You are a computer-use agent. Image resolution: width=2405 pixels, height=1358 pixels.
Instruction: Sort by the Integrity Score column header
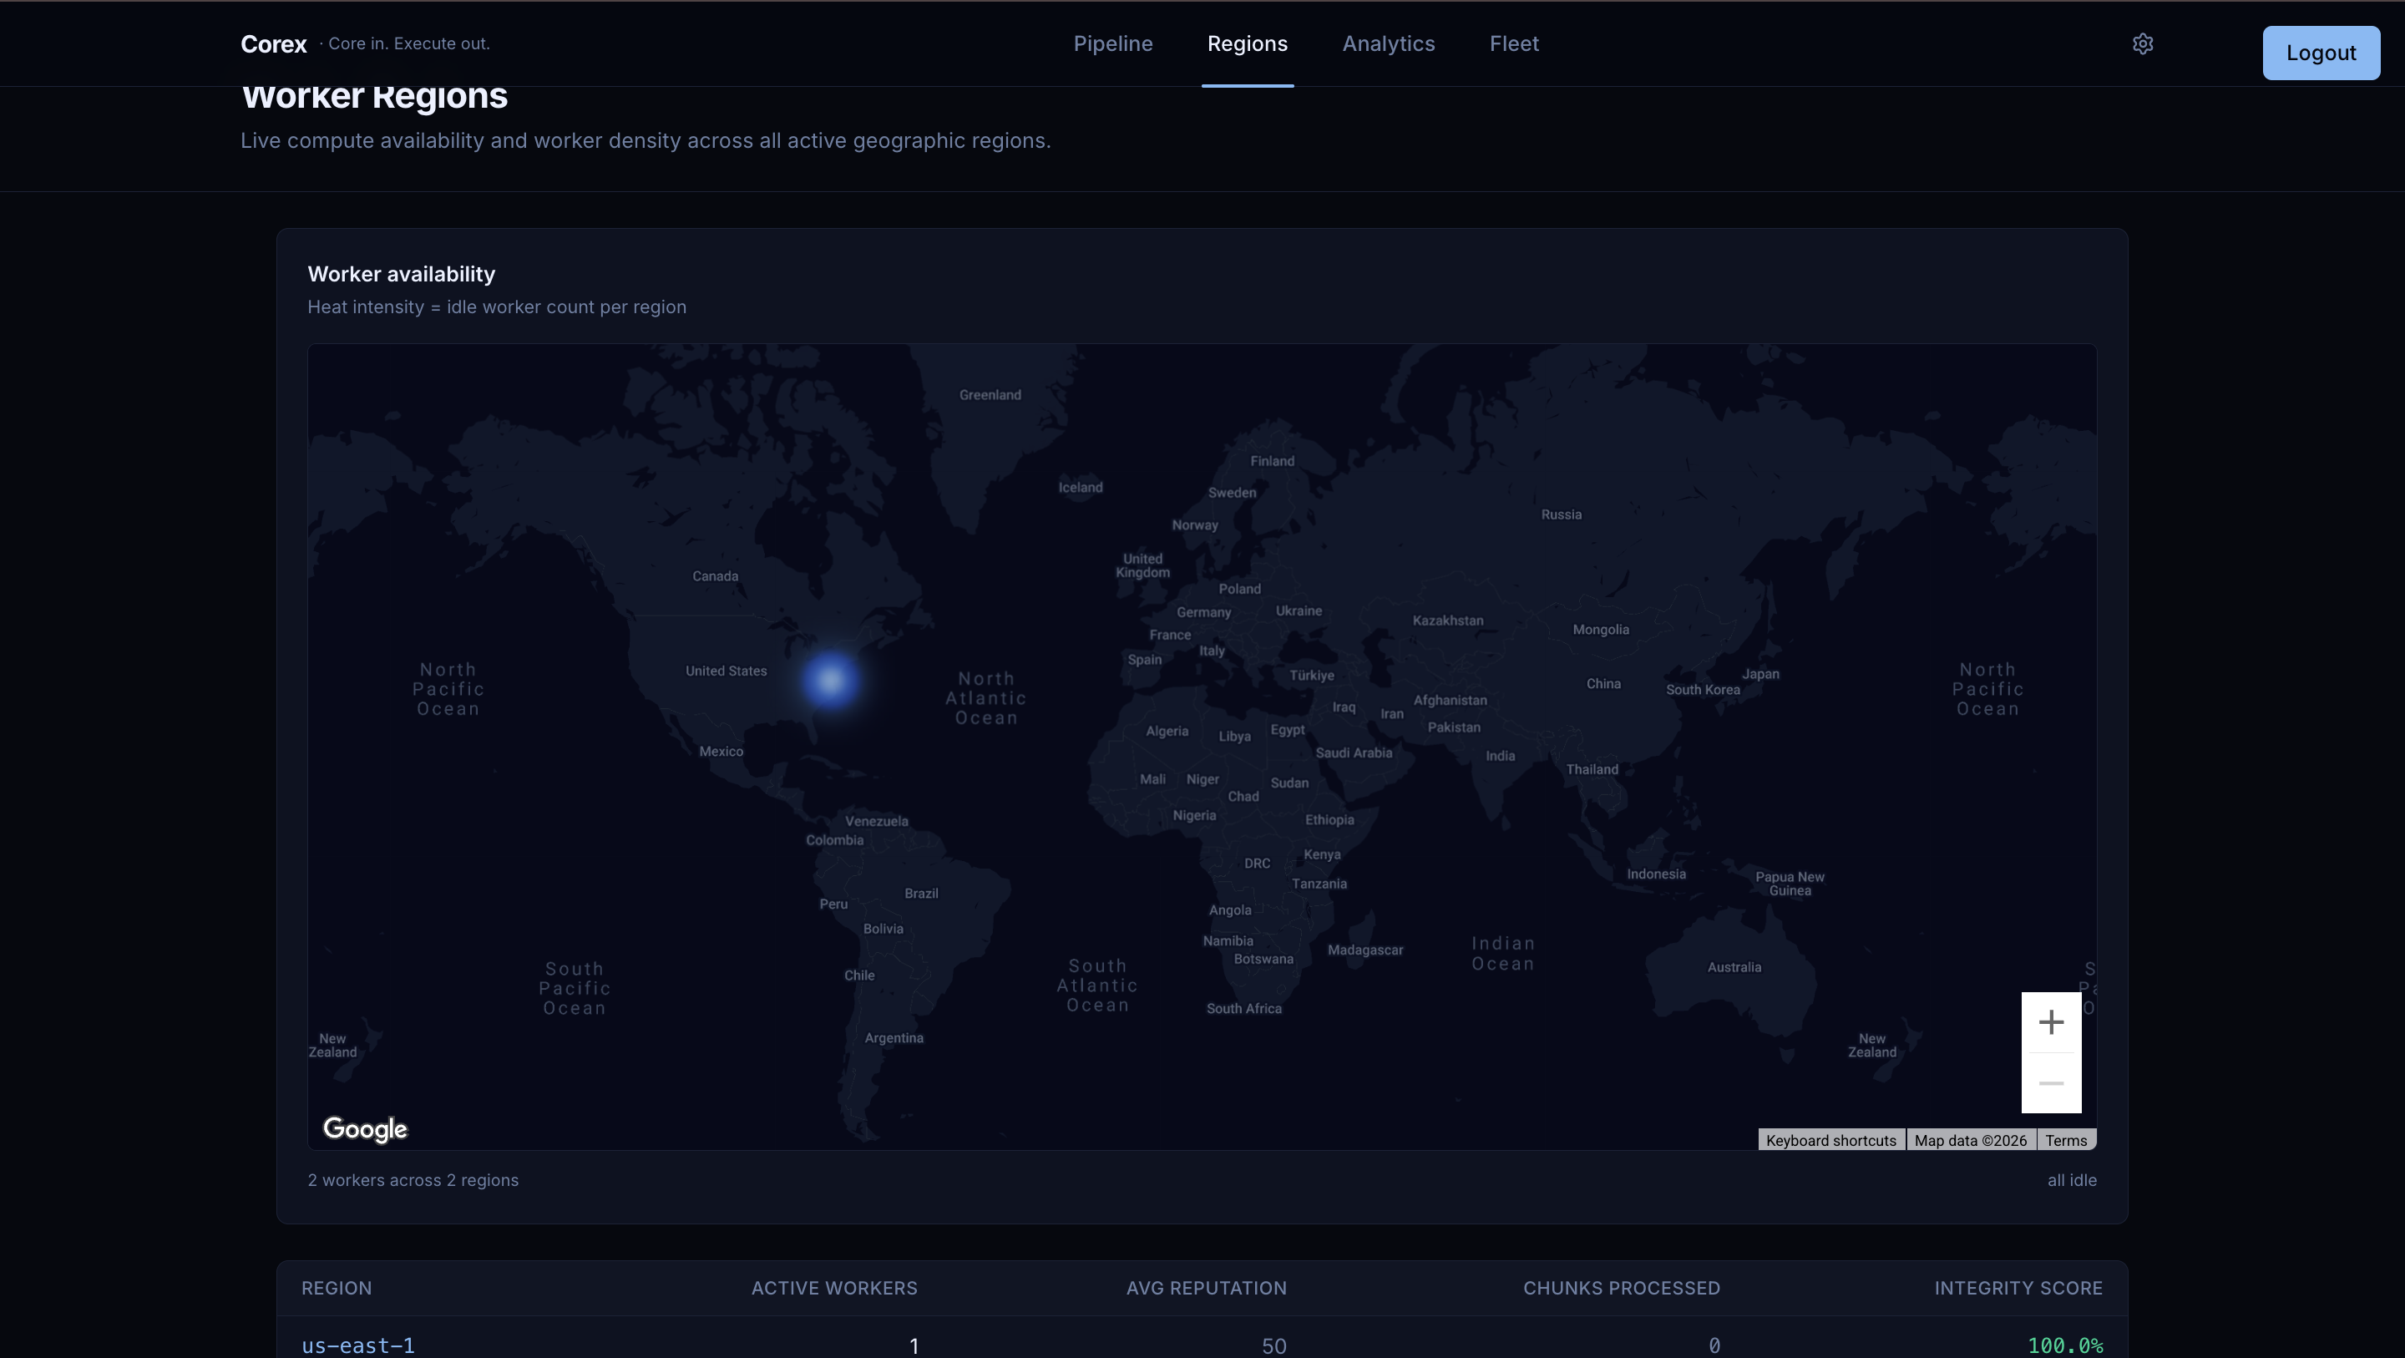(2018, 1288)
